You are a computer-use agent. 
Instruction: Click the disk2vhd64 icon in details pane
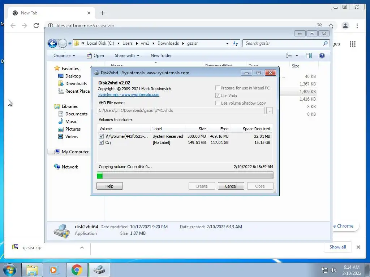pos(61,230)
